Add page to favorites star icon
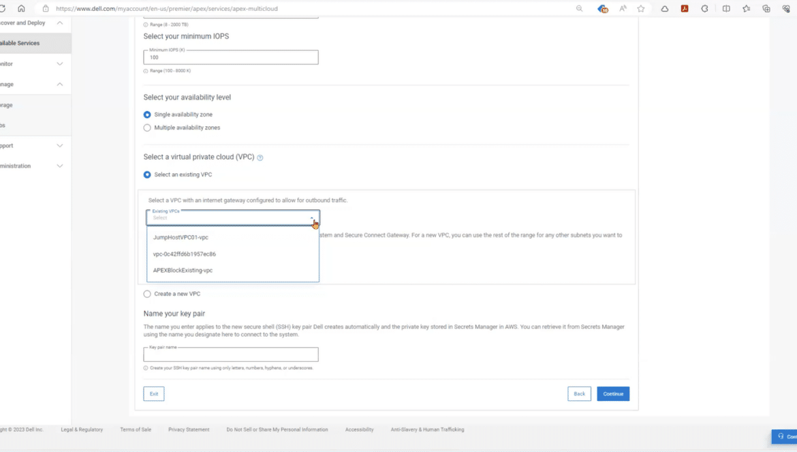 click(x=641, y=9)
